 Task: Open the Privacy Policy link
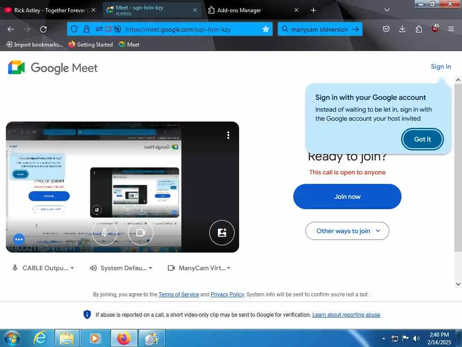pos(227,294)
